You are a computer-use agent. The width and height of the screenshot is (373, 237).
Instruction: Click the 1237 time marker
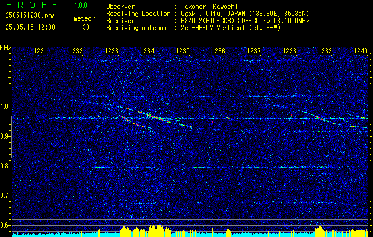pos(254,50)
